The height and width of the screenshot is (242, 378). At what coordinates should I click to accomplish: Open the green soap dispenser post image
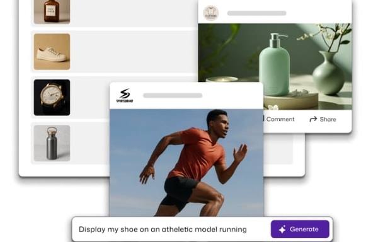click(275, 66)
